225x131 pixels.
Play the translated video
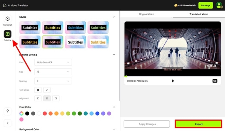coord(173,81)
